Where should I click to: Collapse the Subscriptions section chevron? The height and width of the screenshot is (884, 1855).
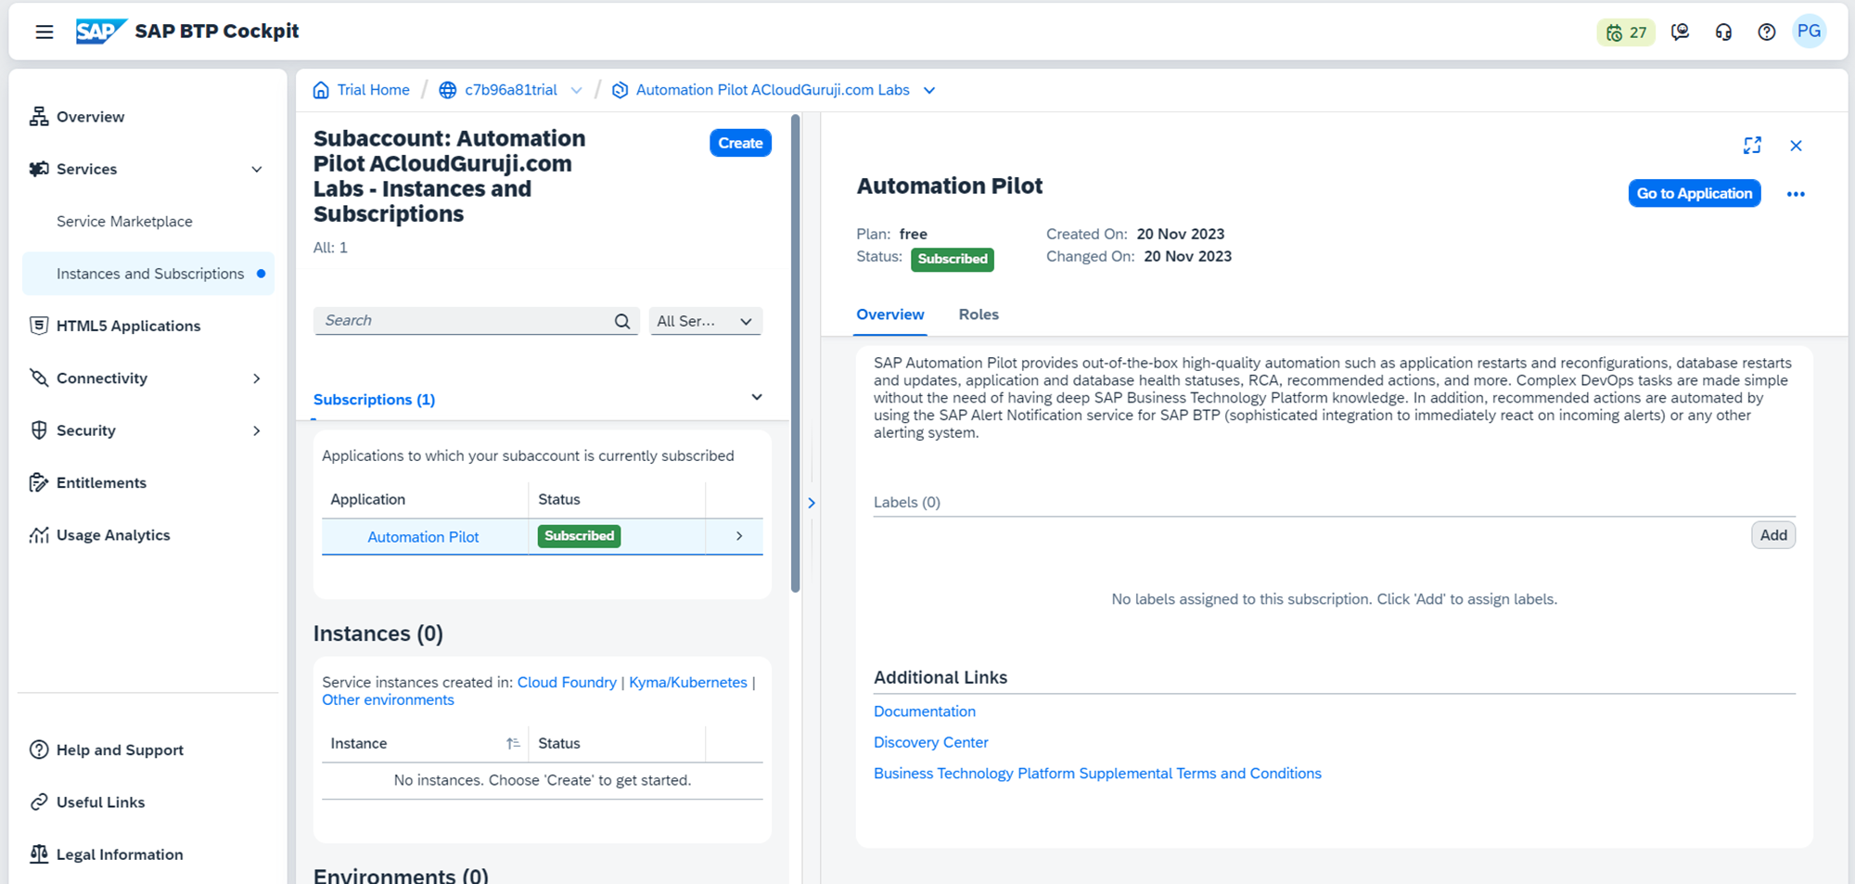coord(757,397)
